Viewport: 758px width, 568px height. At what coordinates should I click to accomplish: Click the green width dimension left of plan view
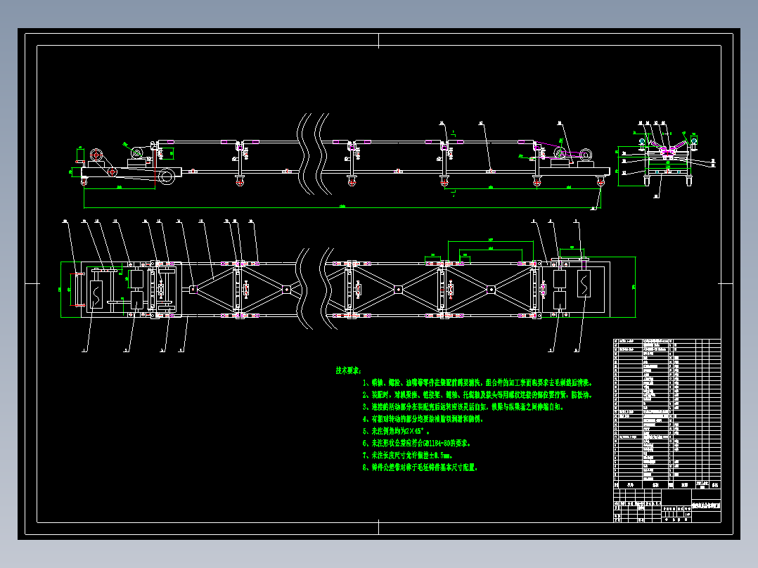coord(61,290)
